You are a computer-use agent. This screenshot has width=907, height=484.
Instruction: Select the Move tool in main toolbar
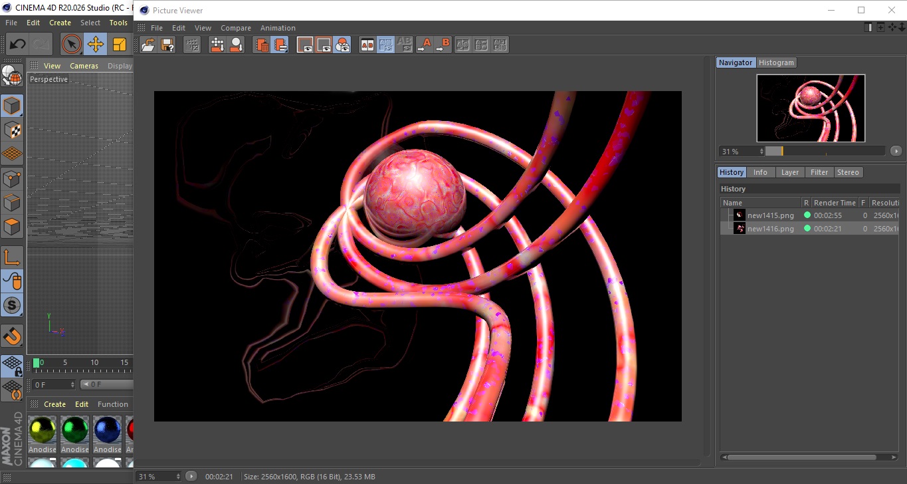(95, 45)
